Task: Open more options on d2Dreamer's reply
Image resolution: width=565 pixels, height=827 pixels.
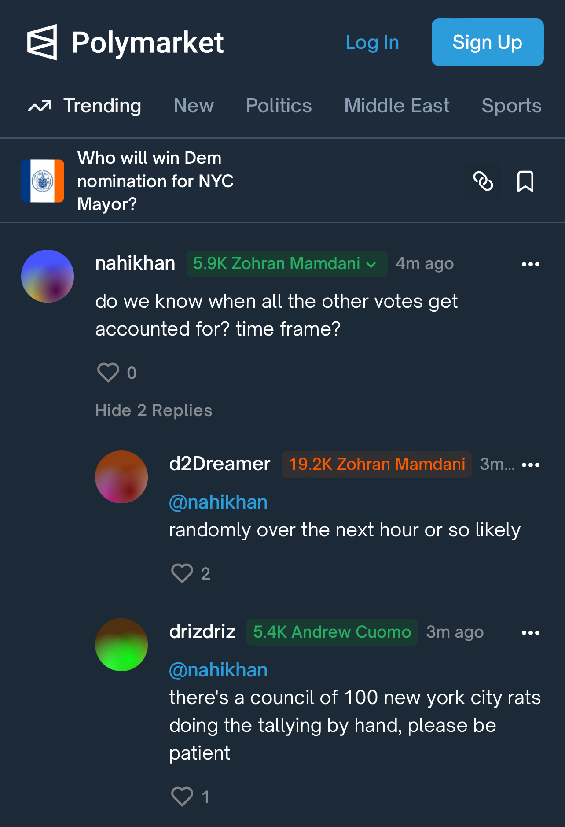Action: coord(530,465)
